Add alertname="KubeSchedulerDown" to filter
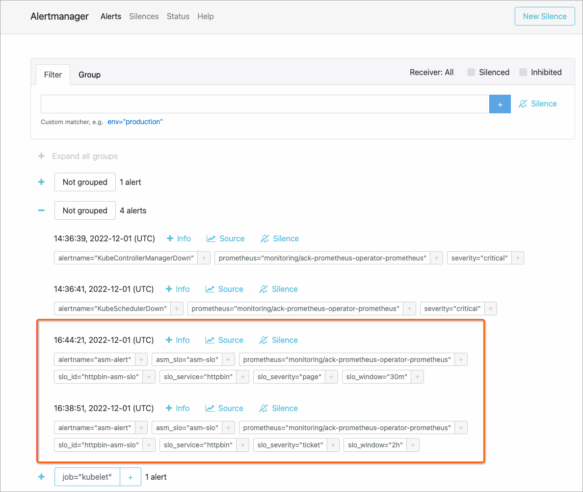This screenshot has width=583, height=492. [x=177, y=309]
